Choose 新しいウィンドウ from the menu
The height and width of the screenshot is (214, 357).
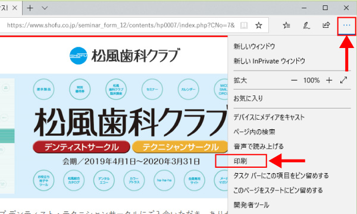coord(254,46)
